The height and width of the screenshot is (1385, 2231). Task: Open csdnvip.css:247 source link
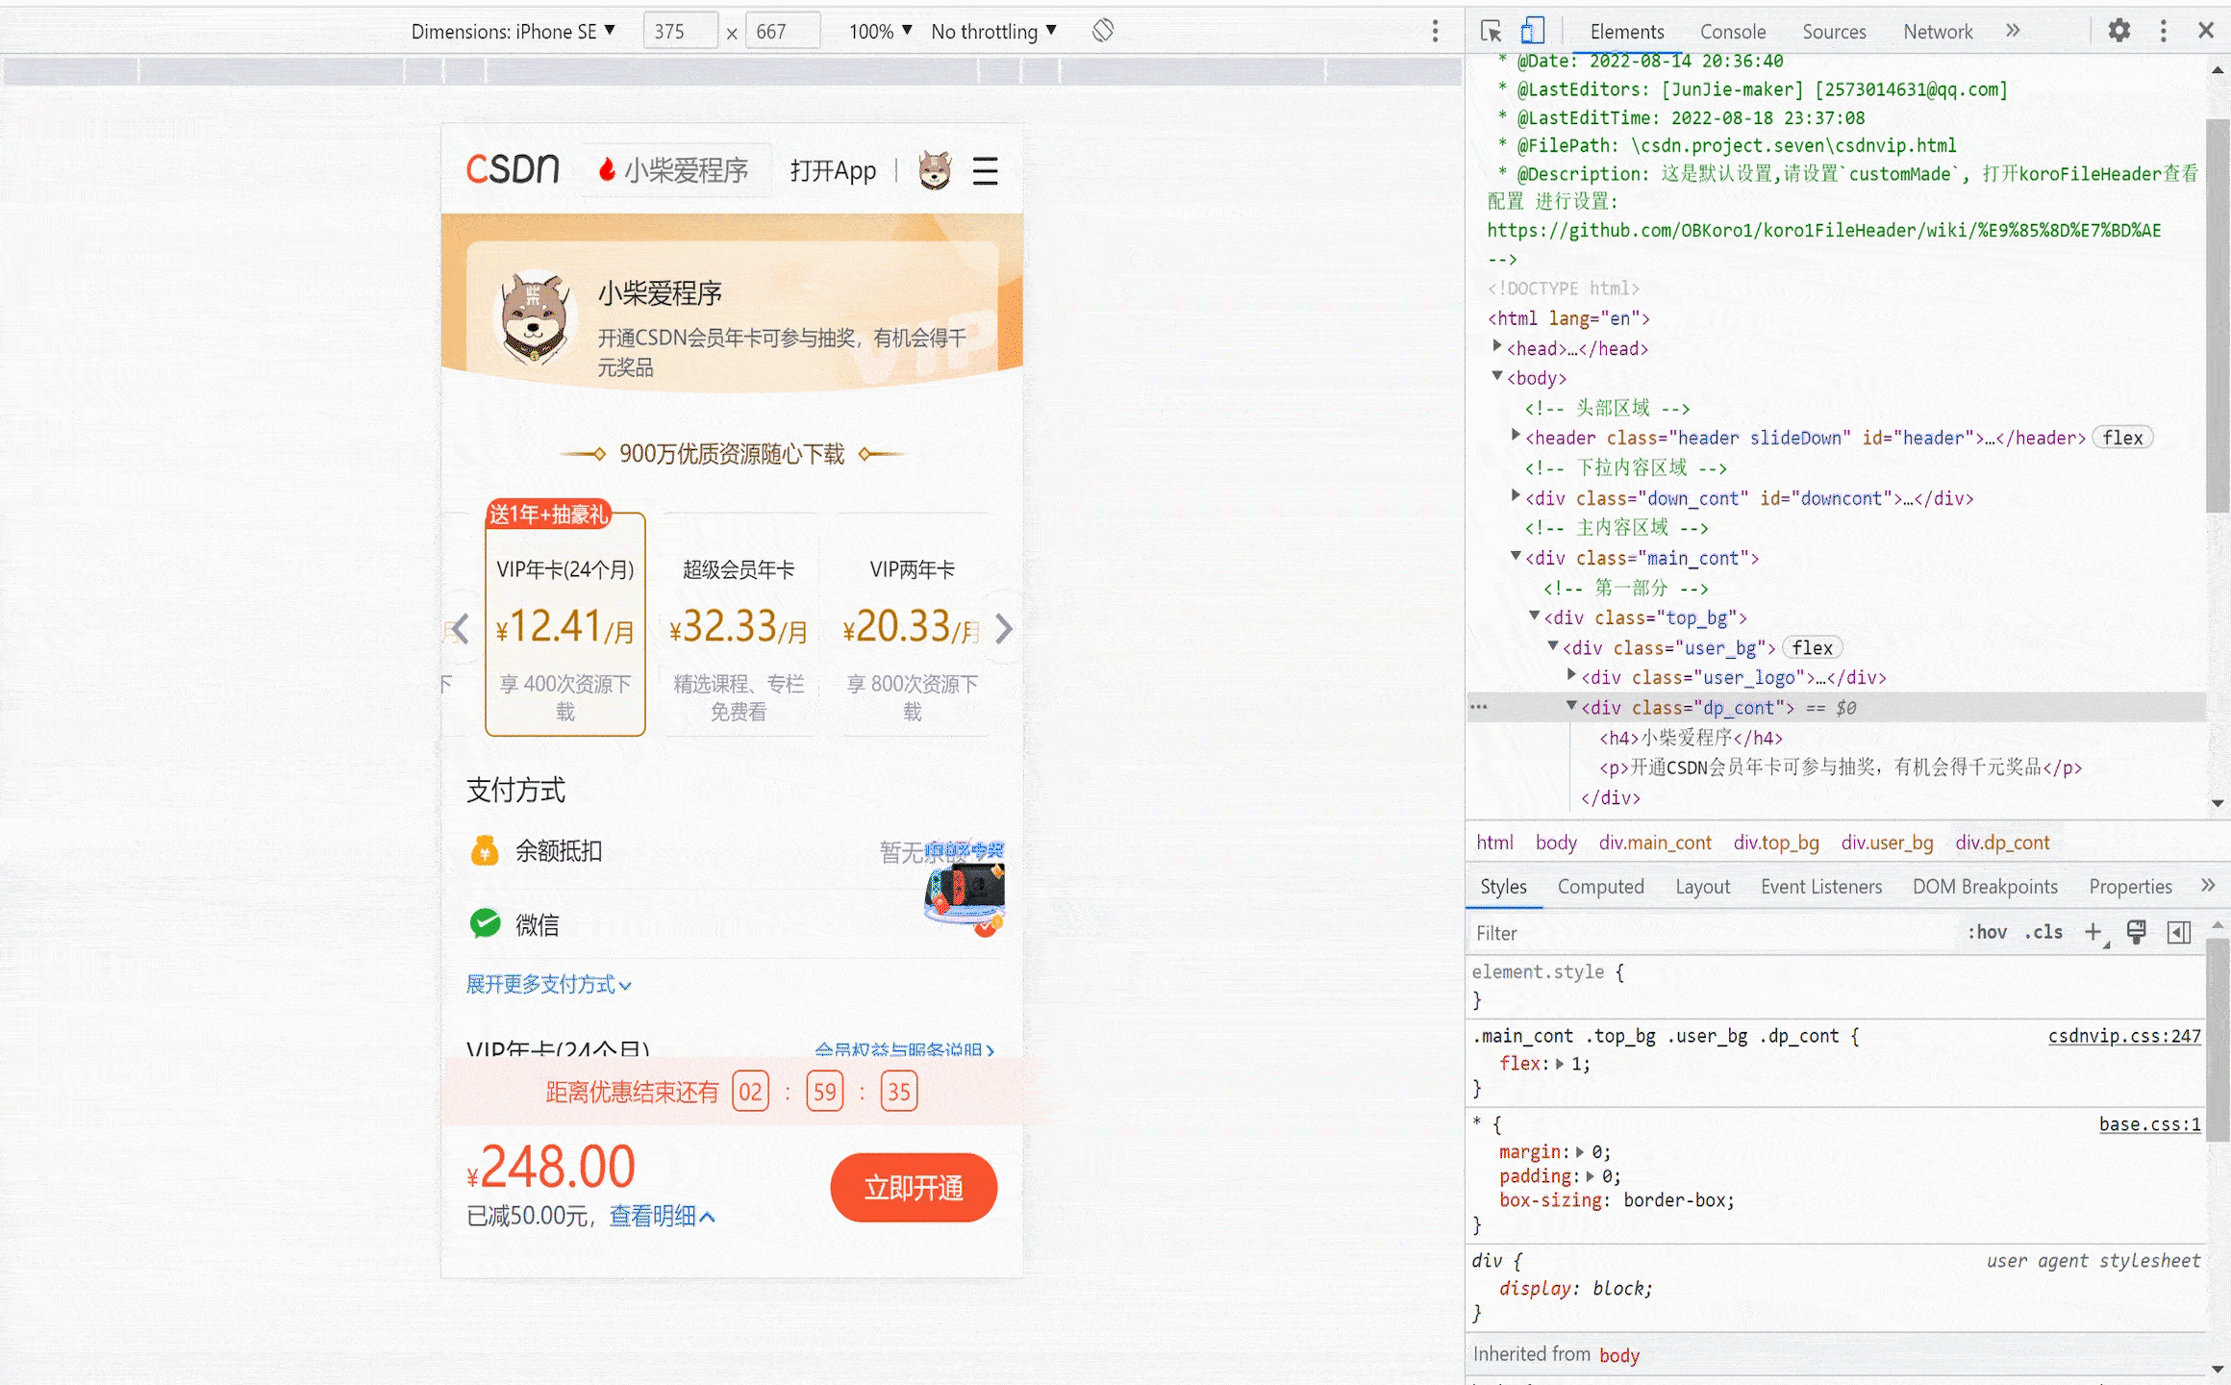tap(2124, 1036)
